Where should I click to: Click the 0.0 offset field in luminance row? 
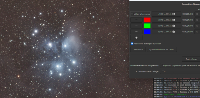point(197,14)
